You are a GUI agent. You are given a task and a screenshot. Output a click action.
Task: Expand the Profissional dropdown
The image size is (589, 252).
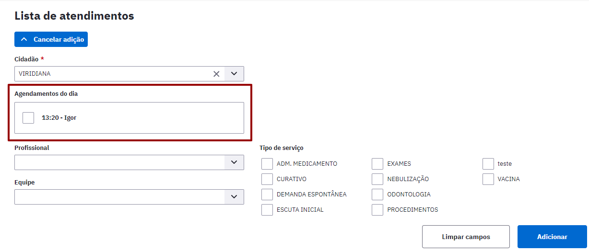click(234, 162)
